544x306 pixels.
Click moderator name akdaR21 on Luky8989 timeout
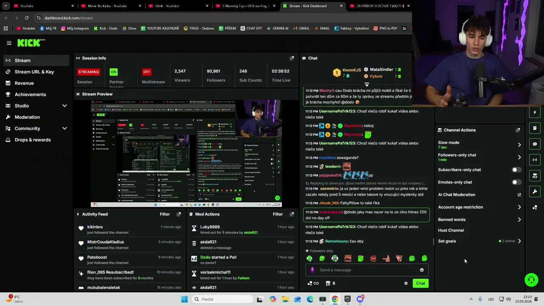click(x=251, y=233)
